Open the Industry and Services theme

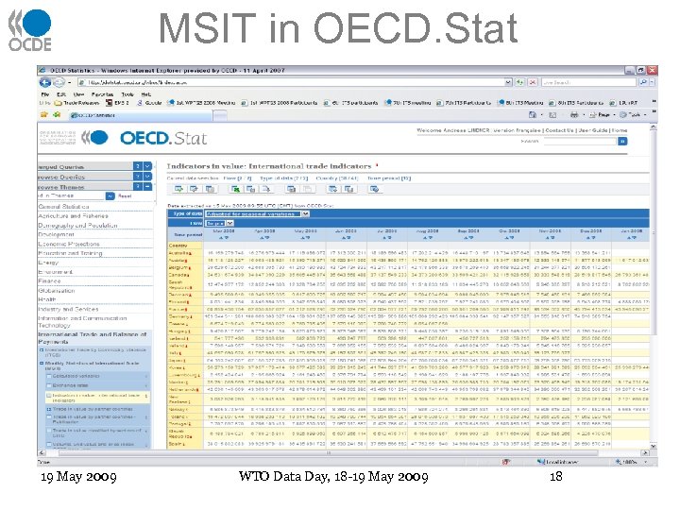pos(68,309)
